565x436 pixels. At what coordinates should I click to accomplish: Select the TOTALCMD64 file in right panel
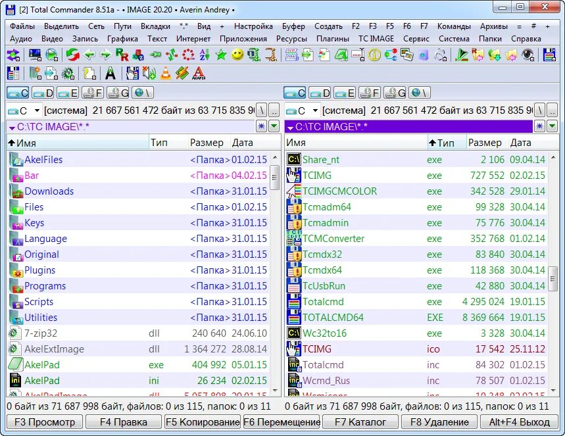point(416,318)
